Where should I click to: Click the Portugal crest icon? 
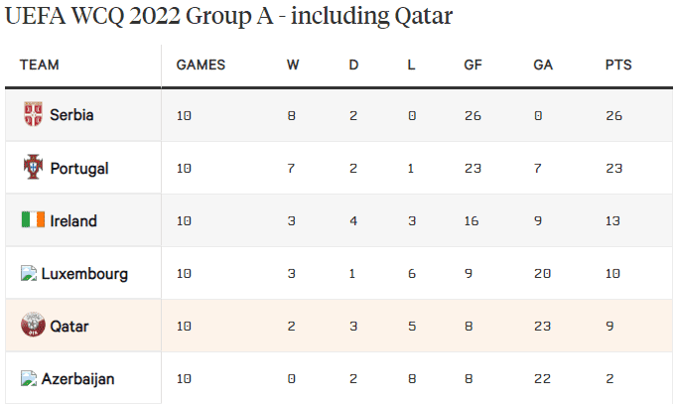tap(33, 168)
